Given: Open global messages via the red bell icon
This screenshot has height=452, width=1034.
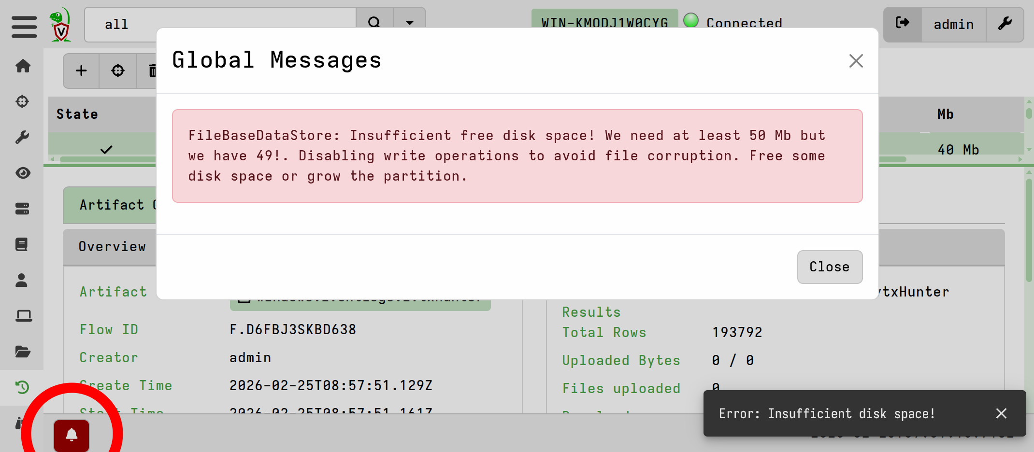Looking at the screenshot, I should pos(72,435).
